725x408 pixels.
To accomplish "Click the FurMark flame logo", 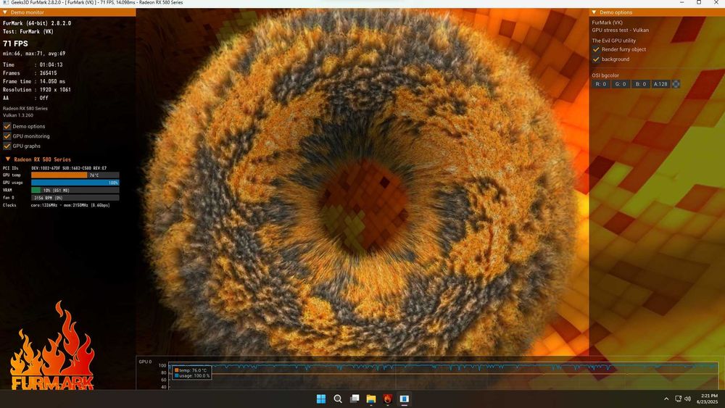I will (x=51, y=345).
